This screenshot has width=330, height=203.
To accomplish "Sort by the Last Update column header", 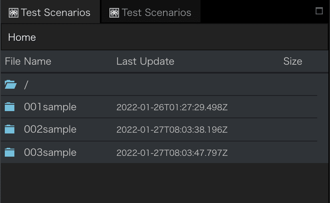I will pos(145,61).
